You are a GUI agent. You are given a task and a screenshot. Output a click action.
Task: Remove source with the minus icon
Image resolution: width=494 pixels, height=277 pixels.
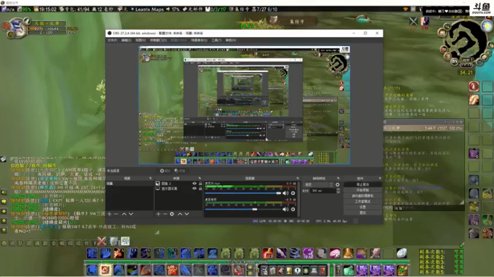165,214
